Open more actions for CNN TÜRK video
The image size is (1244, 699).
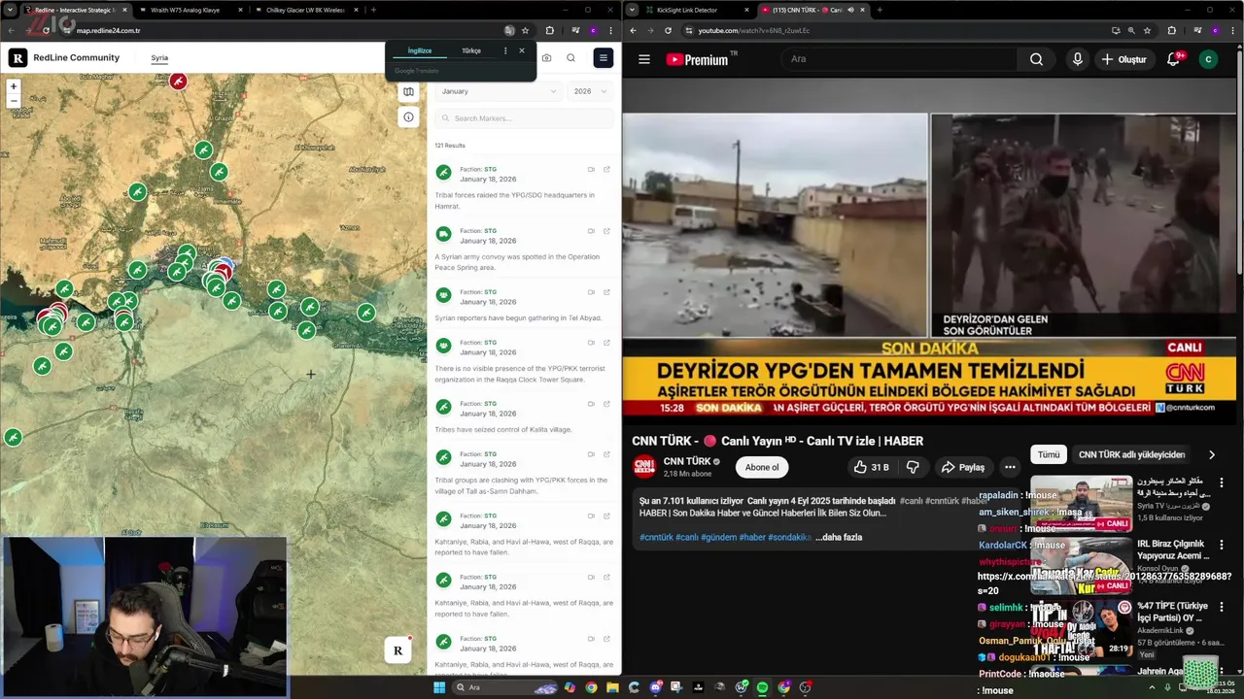pos(1010,467)
